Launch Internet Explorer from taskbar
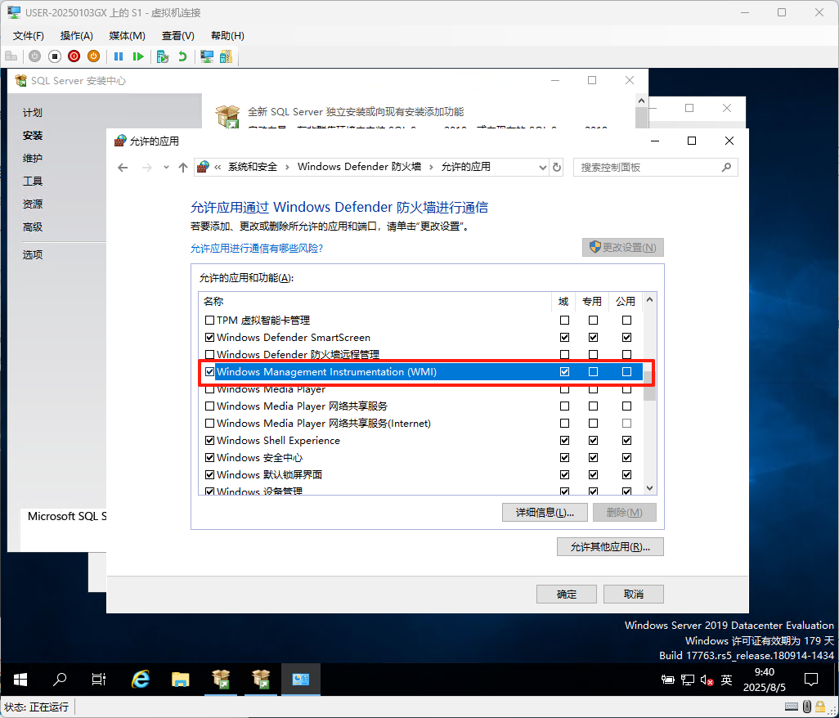 tap(141, 680)
